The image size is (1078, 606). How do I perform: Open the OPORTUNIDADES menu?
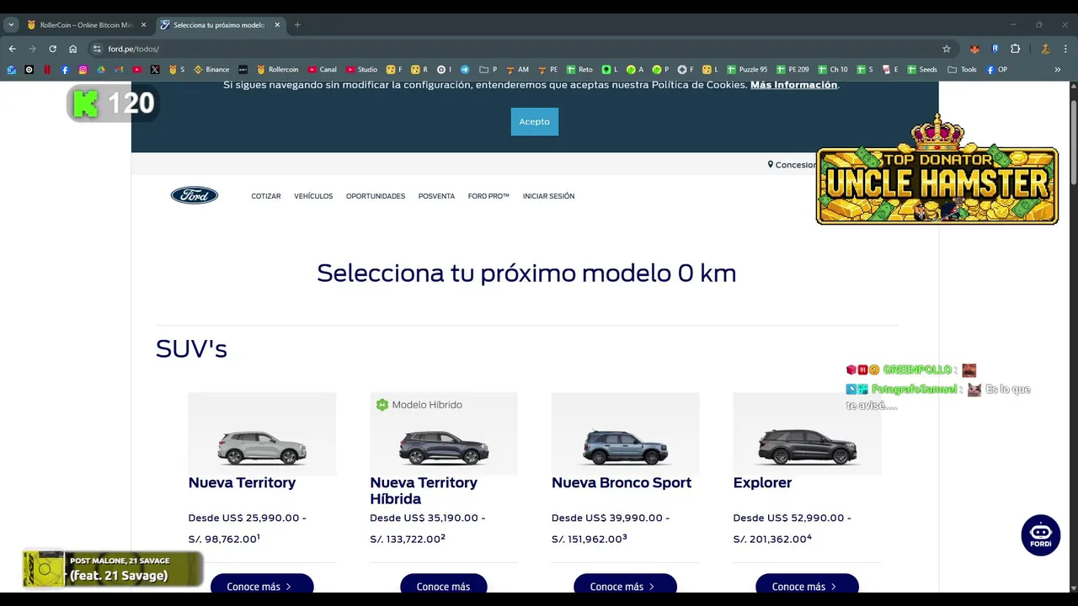coord(376,196)
